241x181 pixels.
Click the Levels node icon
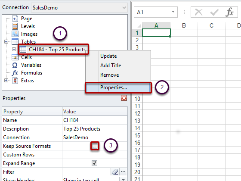click(15, 26)
